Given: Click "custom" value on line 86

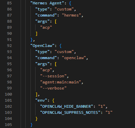Looking at the screenshot, I should (x=64, y=9).
